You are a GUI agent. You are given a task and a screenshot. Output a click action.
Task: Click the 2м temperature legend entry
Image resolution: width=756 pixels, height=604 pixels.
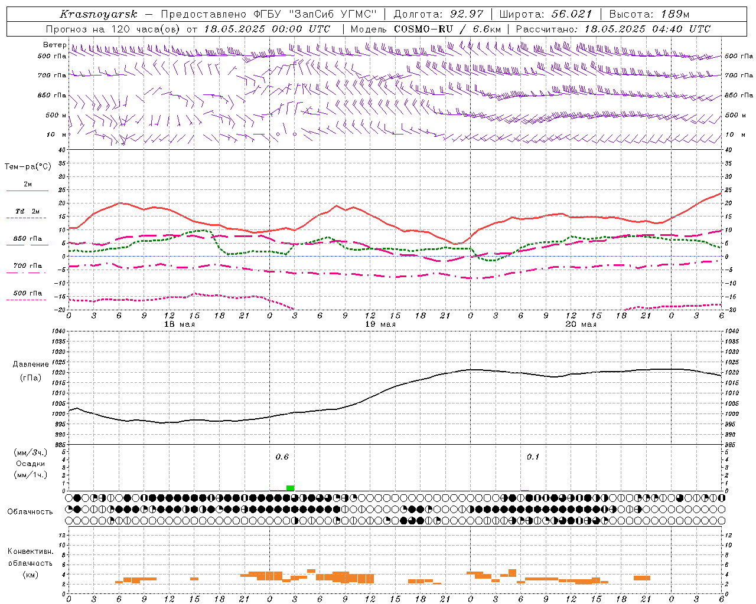(28, 184)
